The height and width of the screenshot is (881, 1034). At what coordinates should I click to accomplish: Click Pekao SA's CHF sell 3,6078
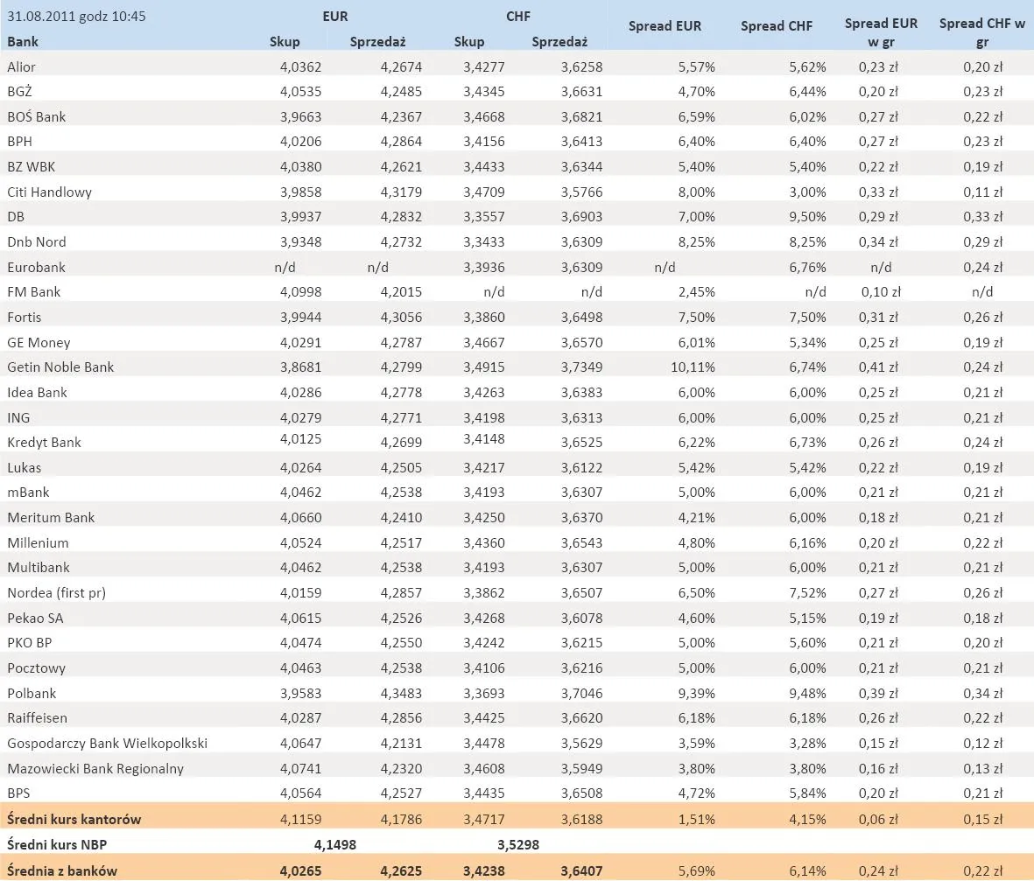pyautogui.click(x=581, y=618)
